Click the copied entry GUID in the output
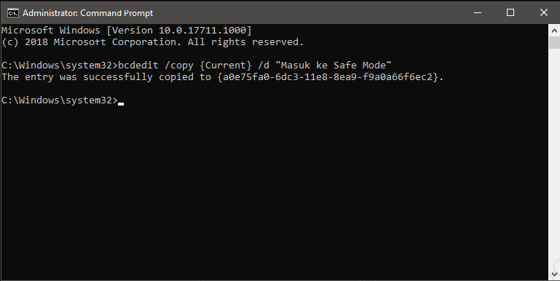Image resolution: width=560 pixels, height=281 pixels. click(328, 76)
